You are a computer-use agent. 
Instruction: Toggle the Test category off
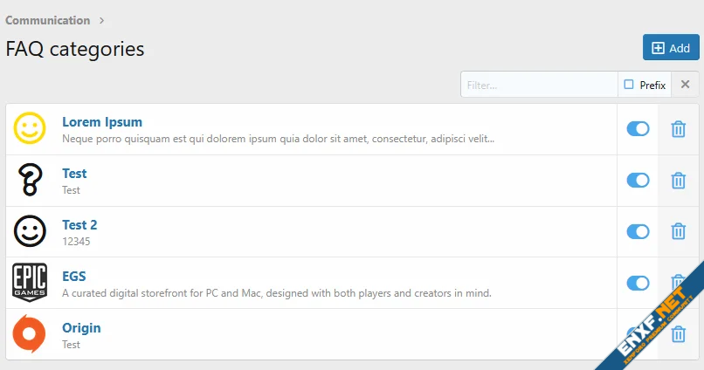pos(638,181)
